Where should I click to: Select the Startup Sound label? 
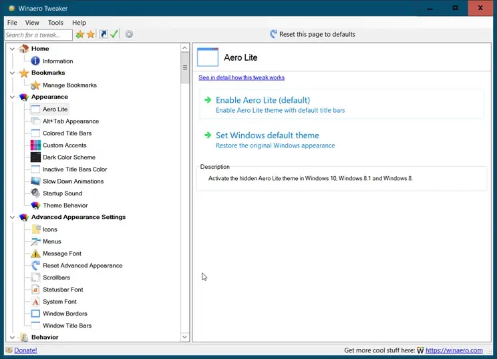point(62,194)
